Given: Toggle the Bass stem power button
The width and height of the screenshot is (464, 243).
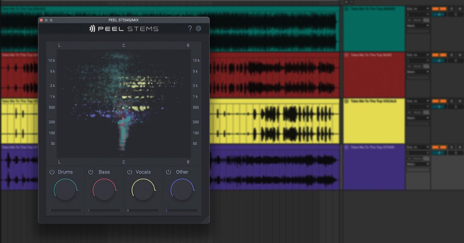Looking at the screenshot, I should tap(91, 172).
